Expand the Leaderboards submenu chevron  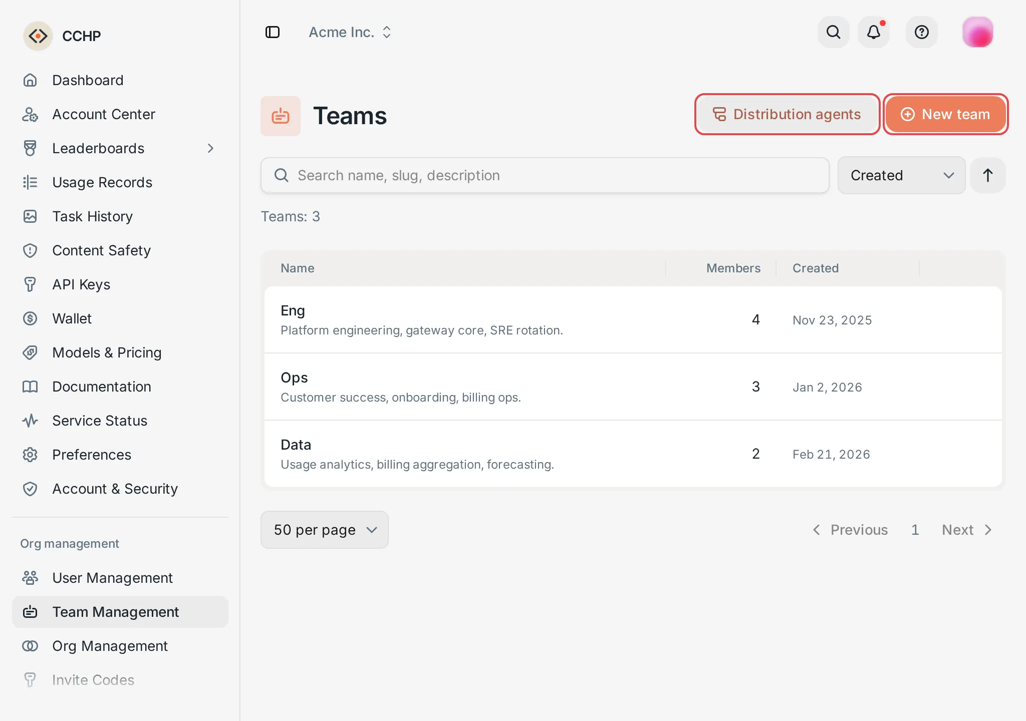coord(210,148)
